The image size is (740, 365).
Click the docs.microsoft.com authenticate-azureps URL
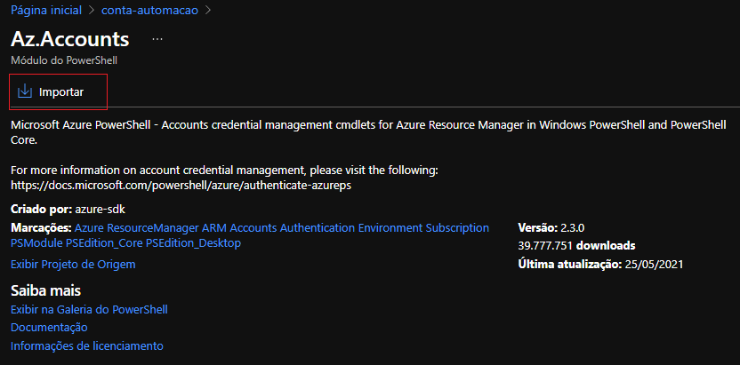pos(182,184)
